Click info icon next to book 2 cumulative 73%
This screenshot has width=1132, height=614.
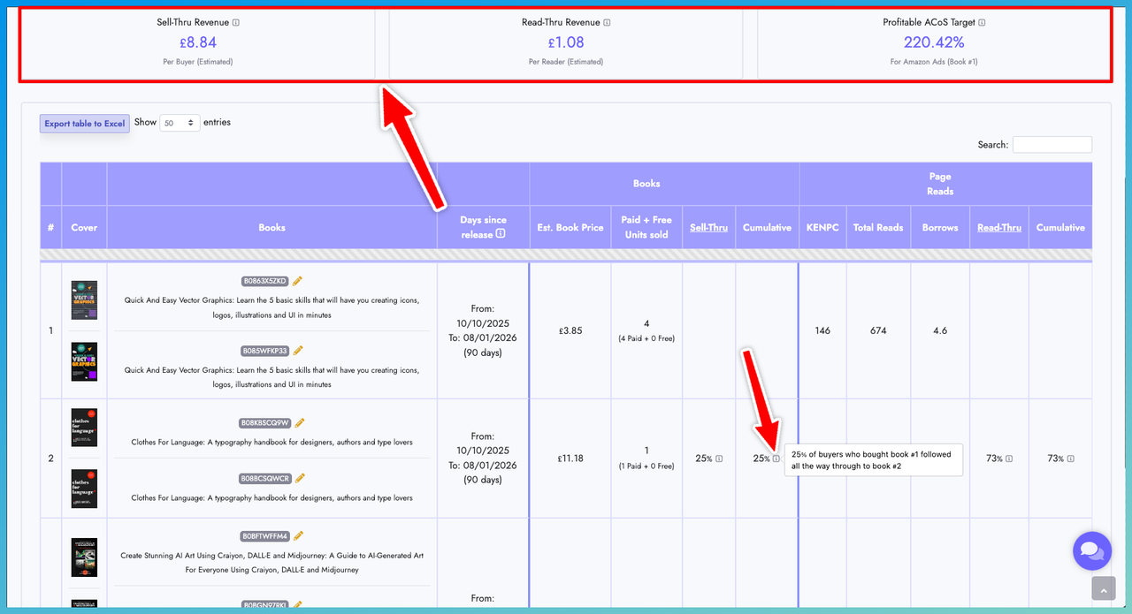pyautogui.click(x=1071, y=459)
